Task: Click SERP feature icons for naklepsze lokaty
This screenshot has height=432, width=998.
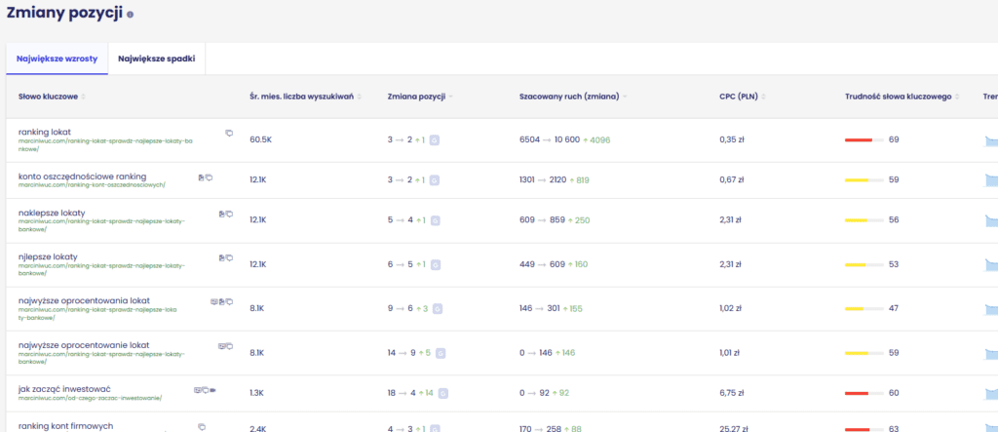Action: [x=226, y=213]
